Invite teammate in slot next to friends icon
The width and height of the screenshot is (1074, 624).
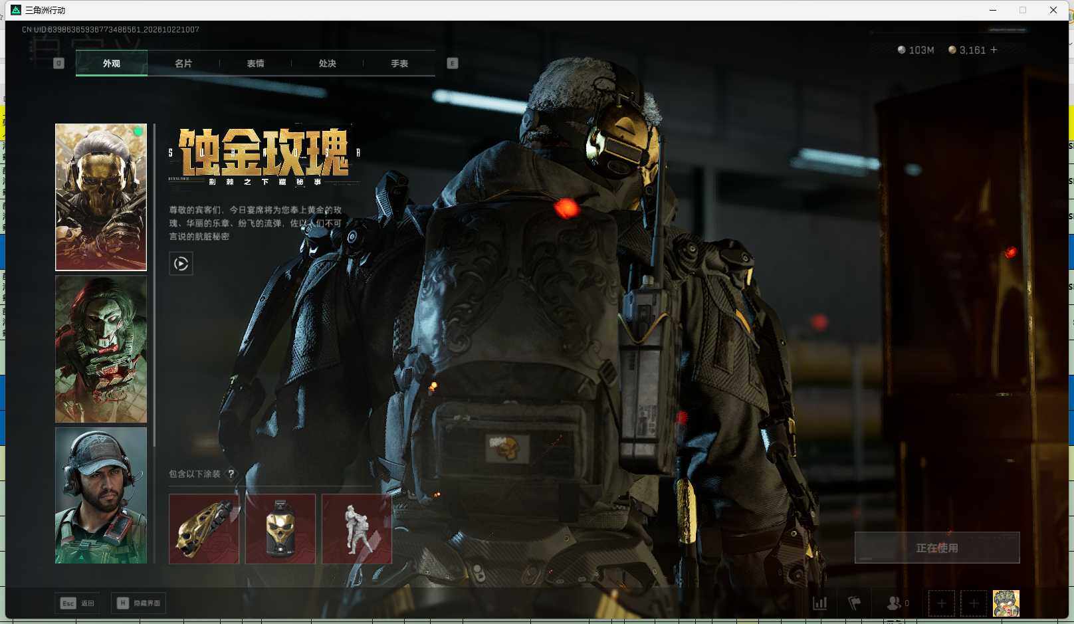942,603
